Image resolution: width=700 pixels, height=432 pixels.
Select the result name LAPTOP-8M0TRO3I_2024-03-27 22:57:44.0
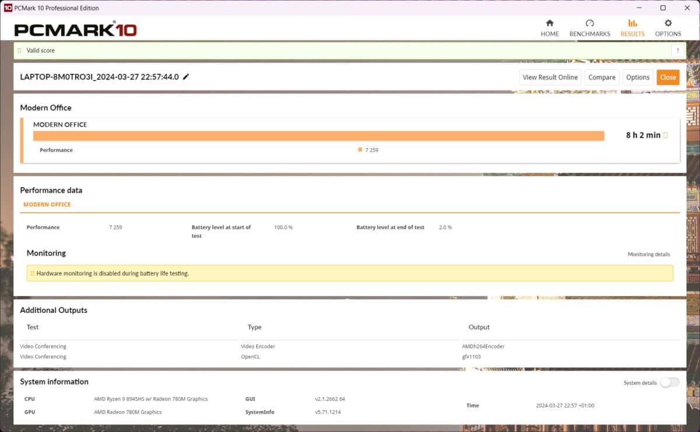click(x=100, y=77)
